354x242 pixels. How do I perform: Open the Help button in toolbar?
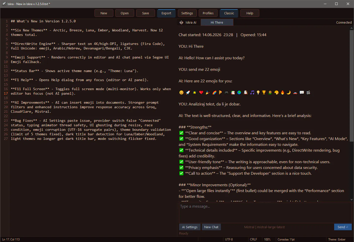(x=250, y=13)
